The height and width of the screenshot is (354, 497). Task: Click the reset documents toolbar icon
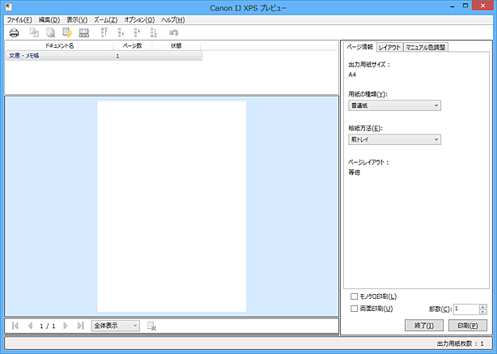[66, 32]
